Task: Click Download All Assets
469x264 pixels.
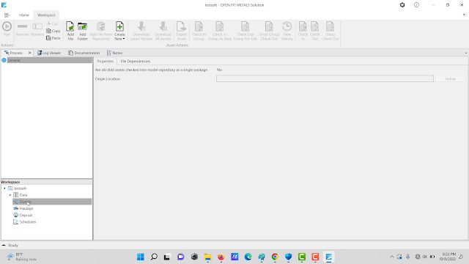Action: pyautogui.click(x=163, y=31)
